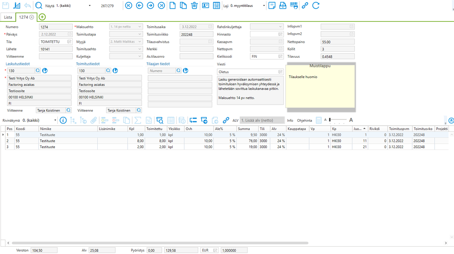
Task: Open globe icon in Tilaajan tiedot
Action: click(x=185, y=71)
